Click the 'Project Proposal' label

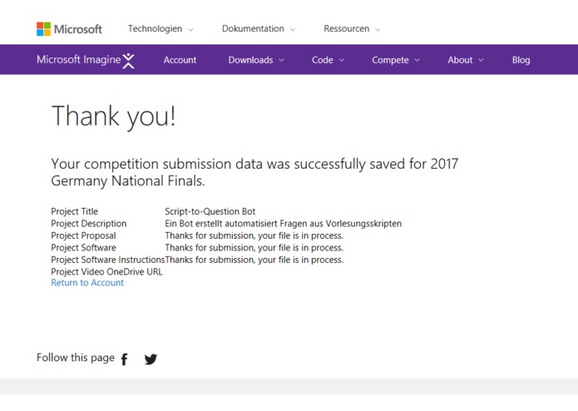83,235
